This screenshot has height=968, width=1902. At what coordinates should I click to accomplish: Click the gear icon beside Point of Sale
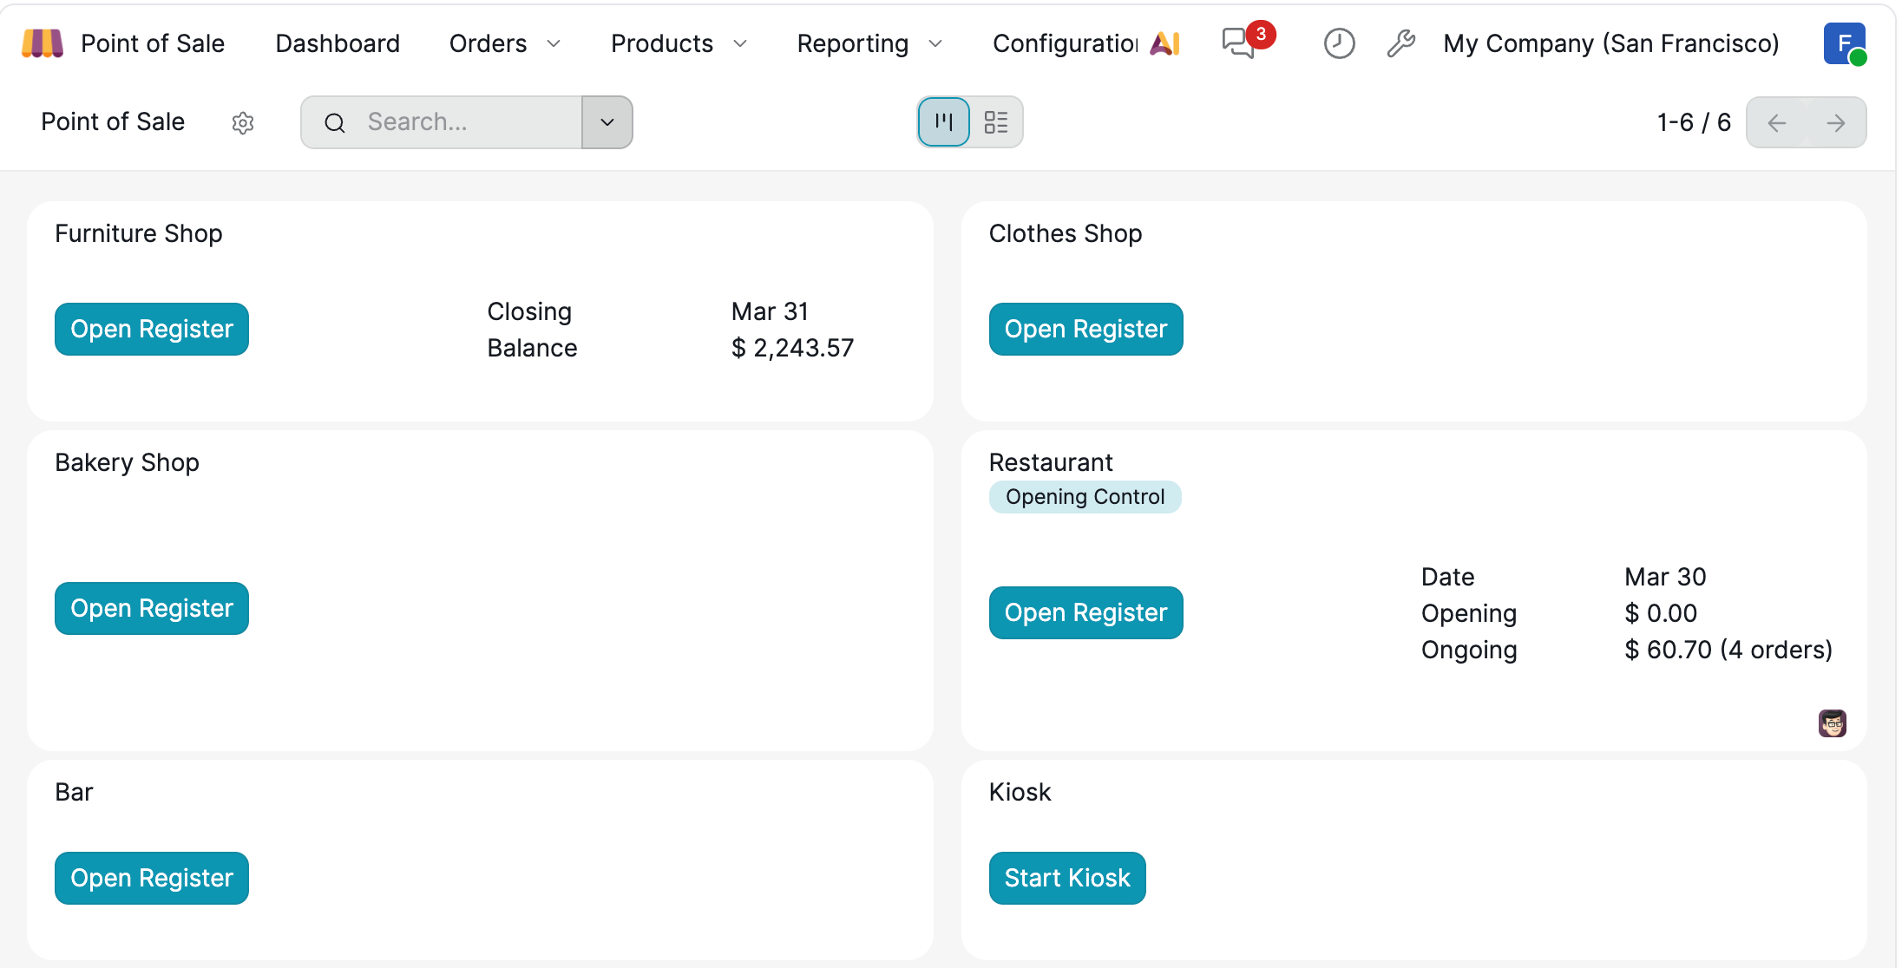243,123
